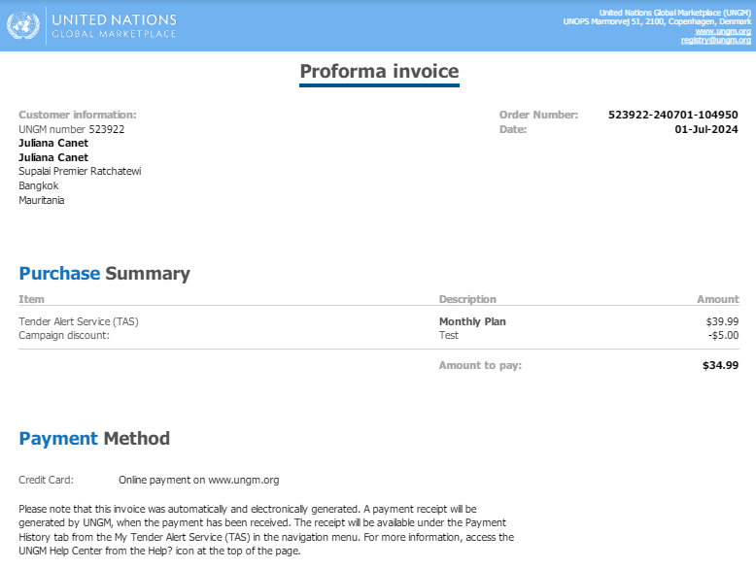Click the Amount column header
This screenshot has width=756, height=568.
click(718, 299)
